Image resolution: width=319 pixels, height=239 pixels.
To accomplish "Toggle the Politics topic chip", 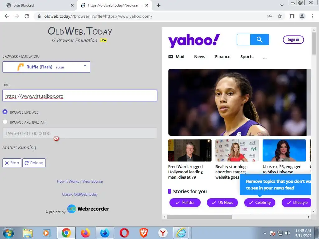I will (185, 203).
